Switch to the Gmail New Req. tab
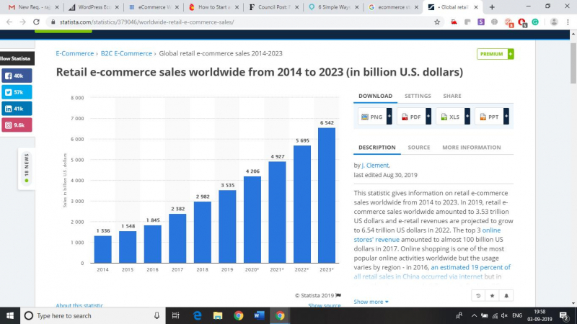Image resolution: width=577 pixels, height=324 pixels. pos(33,7)
